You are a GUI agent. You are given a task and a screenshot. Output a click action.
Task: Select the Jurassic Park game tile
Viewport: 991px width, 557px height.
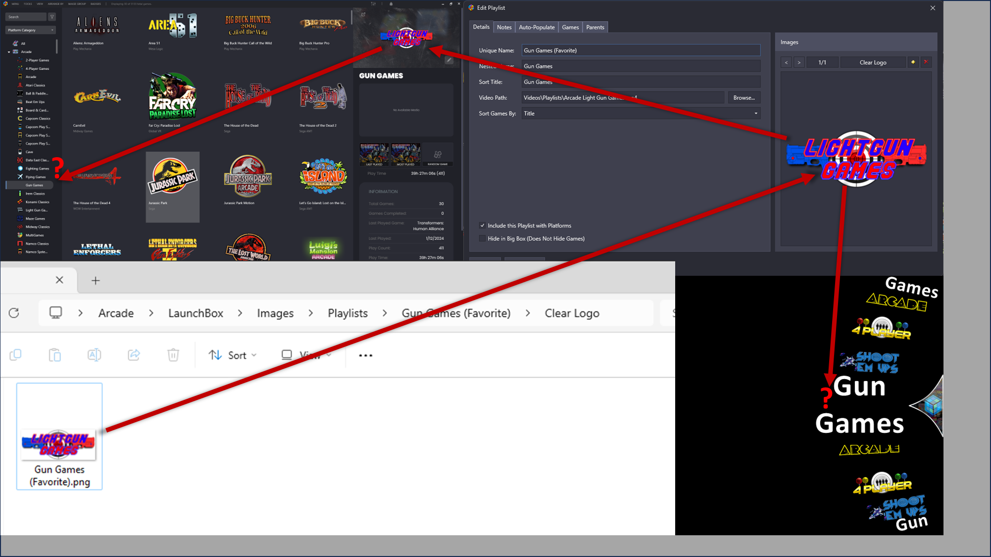point(172,187)
